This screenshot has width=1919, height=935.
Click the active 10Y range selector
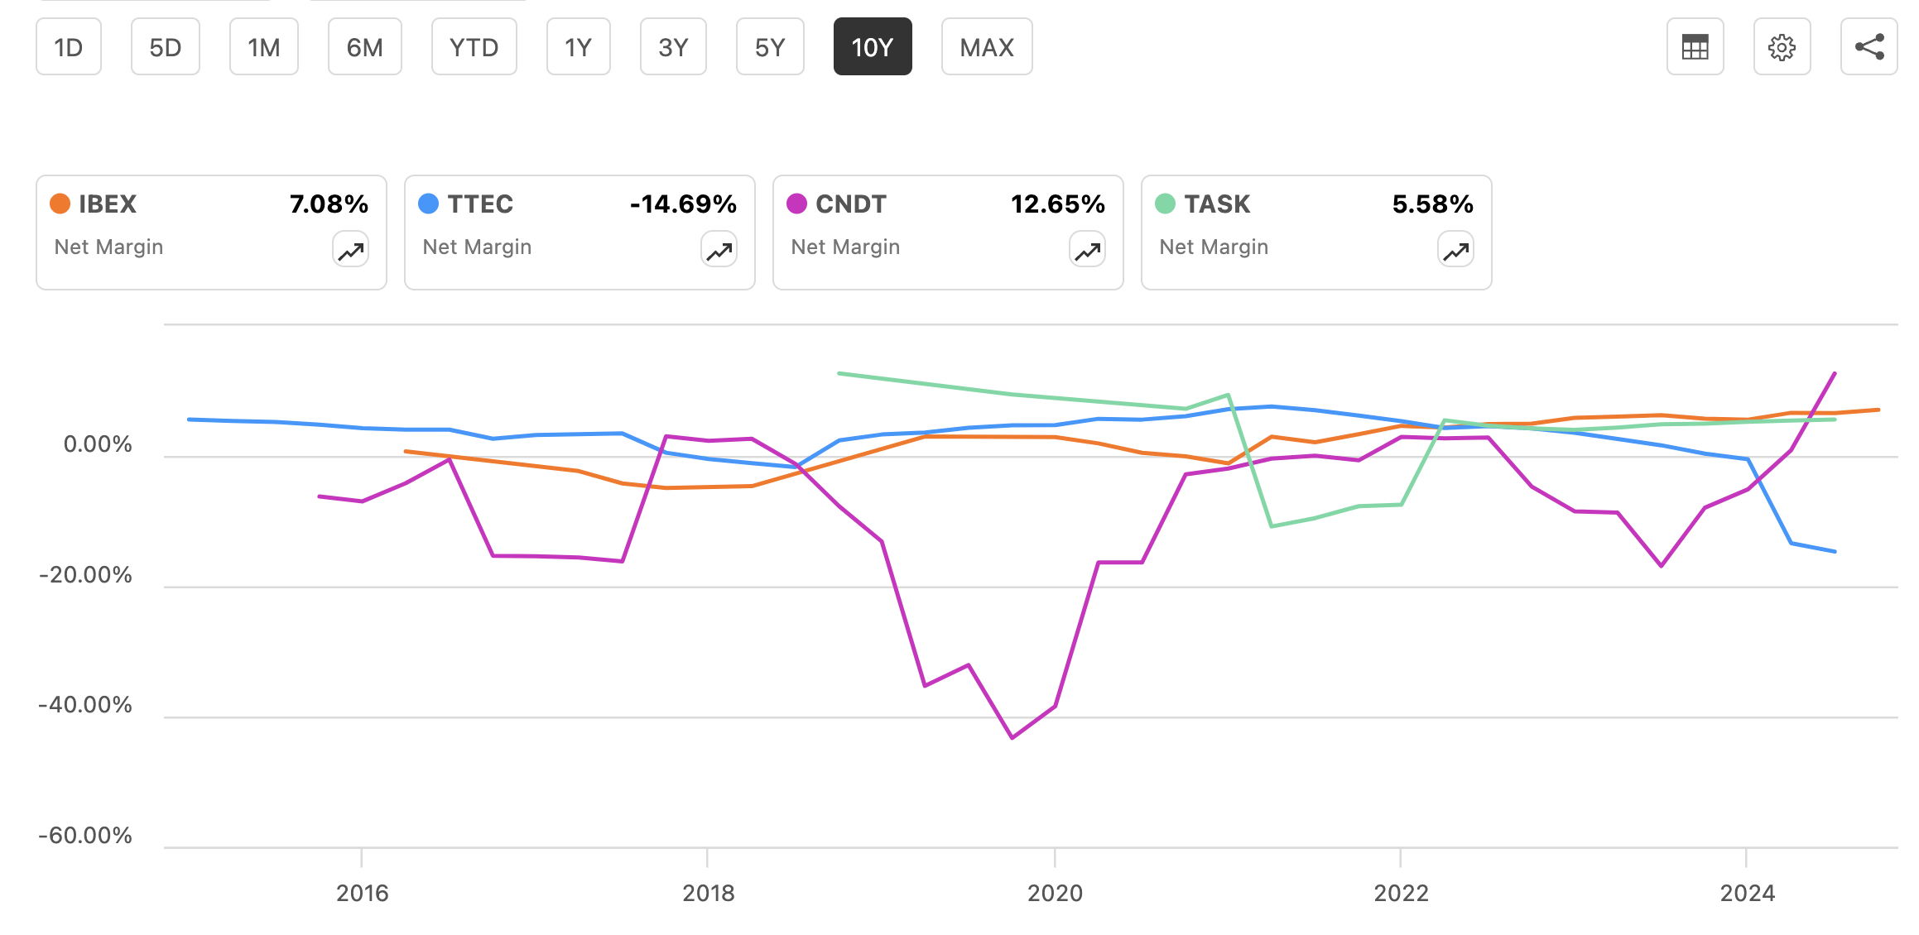(x=873, y=47)
